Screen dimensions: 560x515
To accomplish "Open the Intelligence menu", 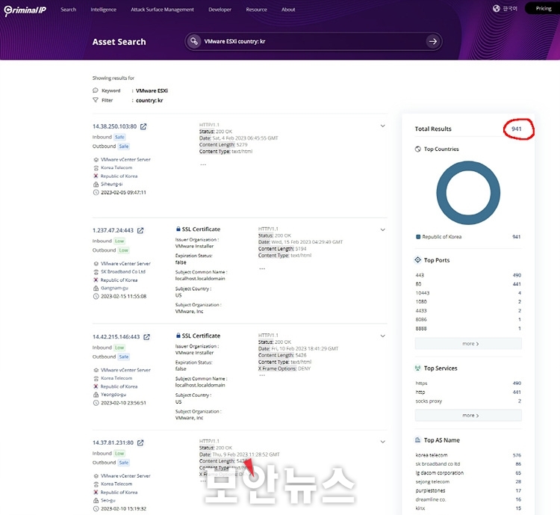I will pyautogui.click(x=103, y=10).
